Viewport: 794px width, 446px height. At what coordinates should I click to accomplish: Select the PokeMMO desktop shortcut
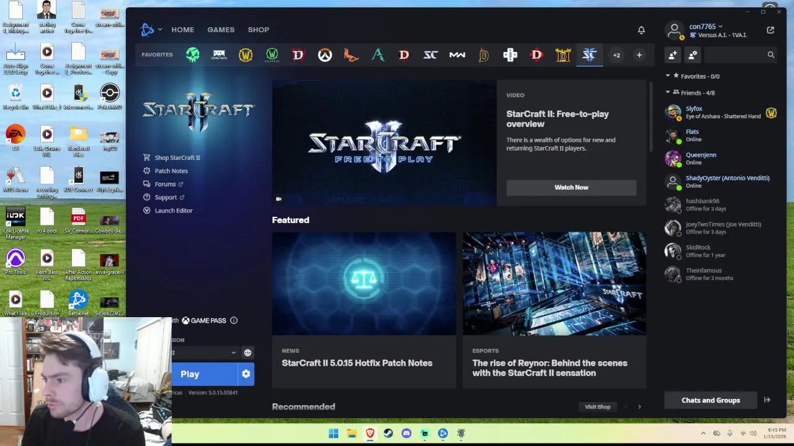[x=109, y=97]
